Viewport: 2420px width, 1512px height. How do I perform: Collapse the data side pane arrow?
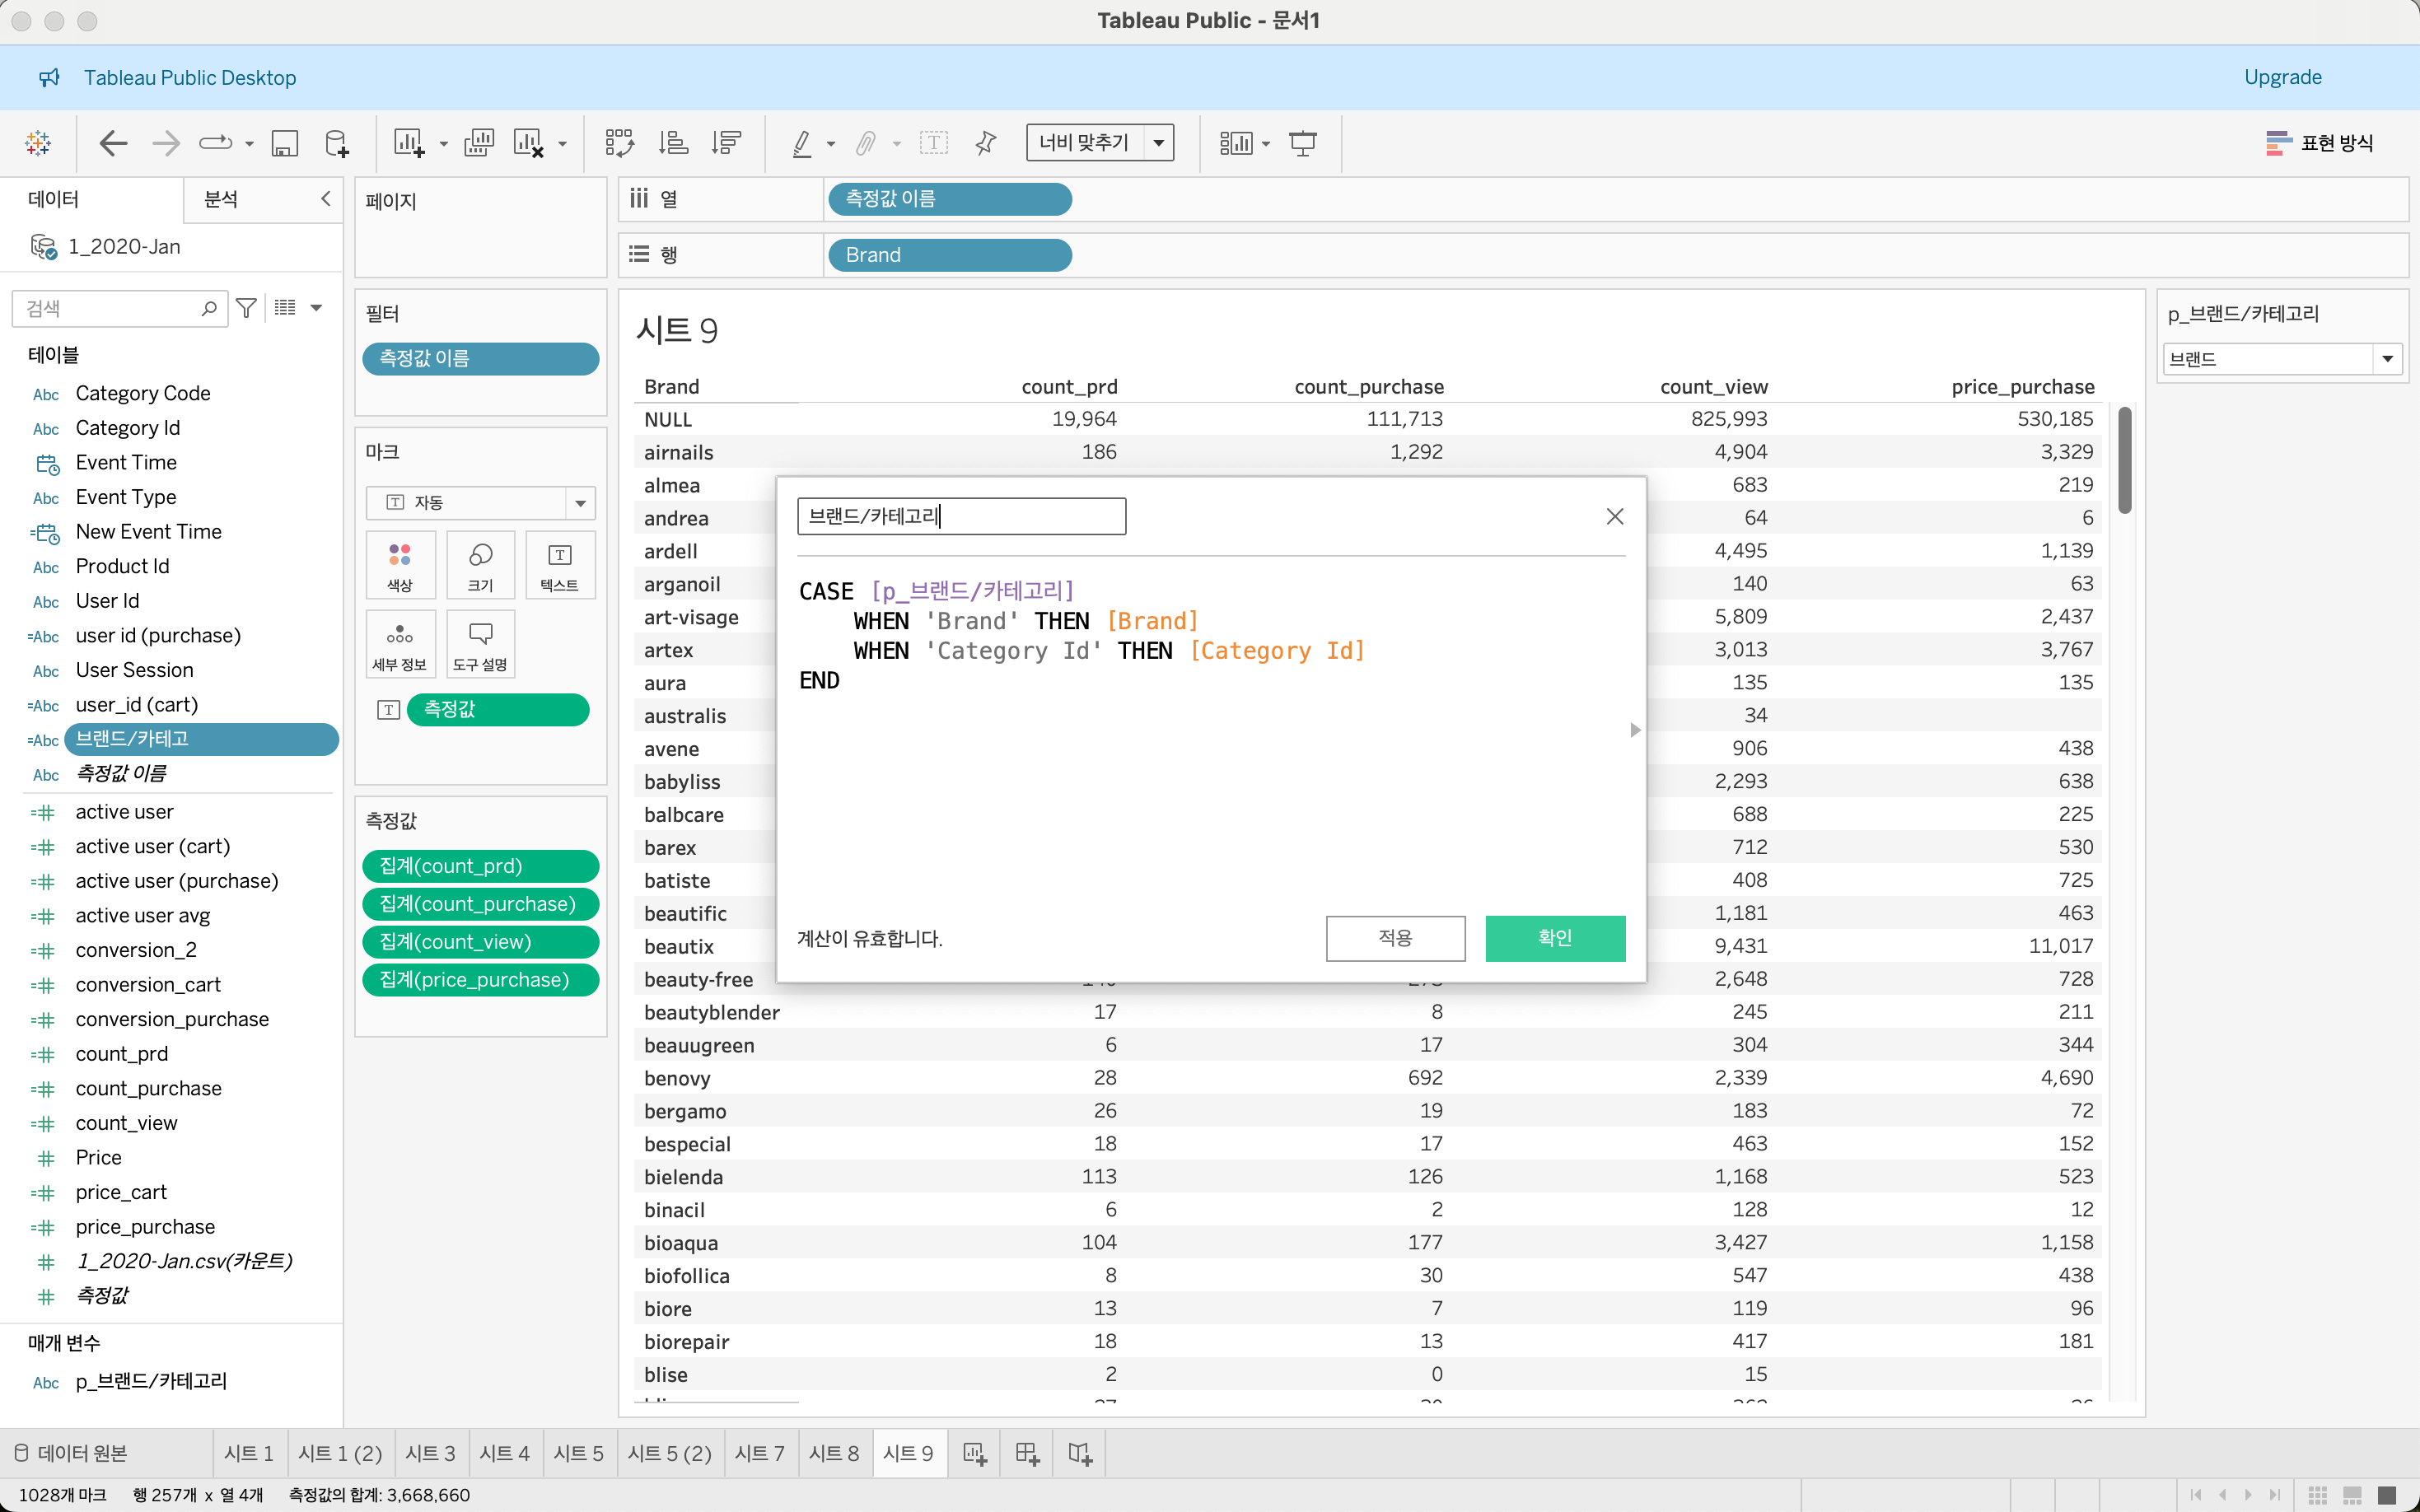[x=325, y=199]
